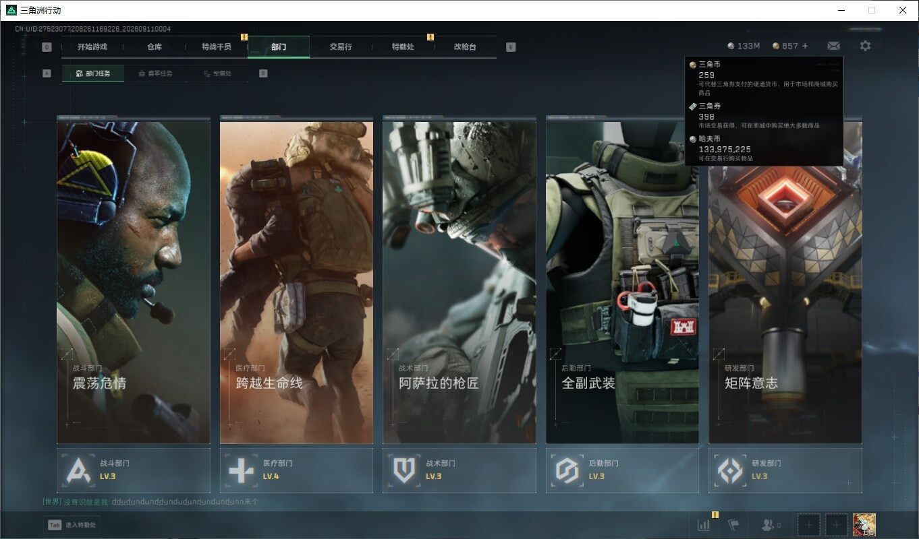Click the notification badge on 特战干员 tab

244,37
